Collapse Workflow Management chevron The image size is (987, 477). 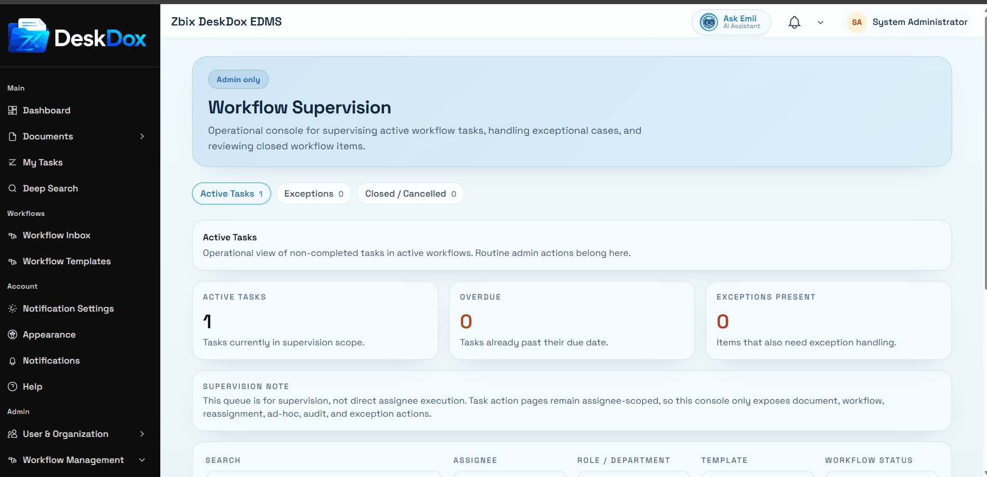click(142, 460)
